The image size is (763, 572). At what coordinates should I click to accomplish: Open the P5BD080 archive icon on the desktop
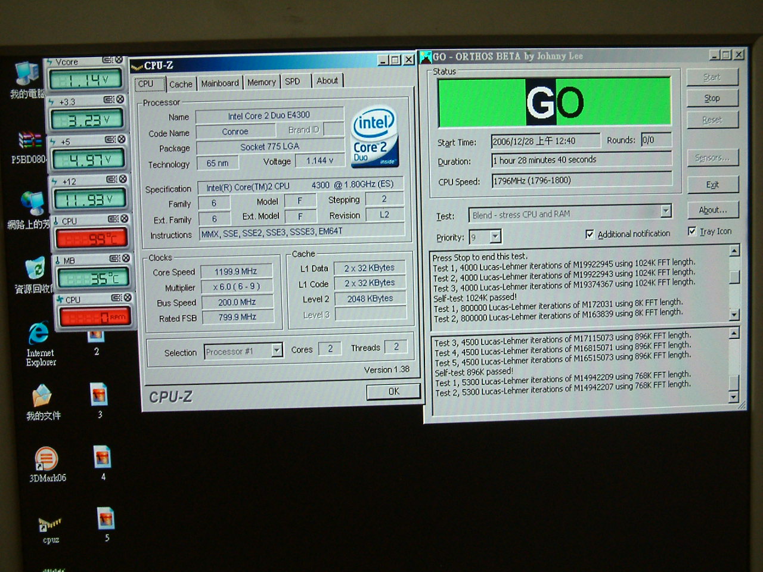[29, 141]
